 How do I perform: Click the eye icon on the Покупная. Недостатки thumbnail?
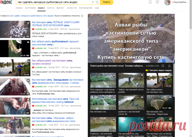coord(170,97)
